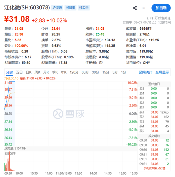Image resolution: width=175 pixels, height=177 pixels.
Task: Switch to the 日K tab
Action: [29, 72]
